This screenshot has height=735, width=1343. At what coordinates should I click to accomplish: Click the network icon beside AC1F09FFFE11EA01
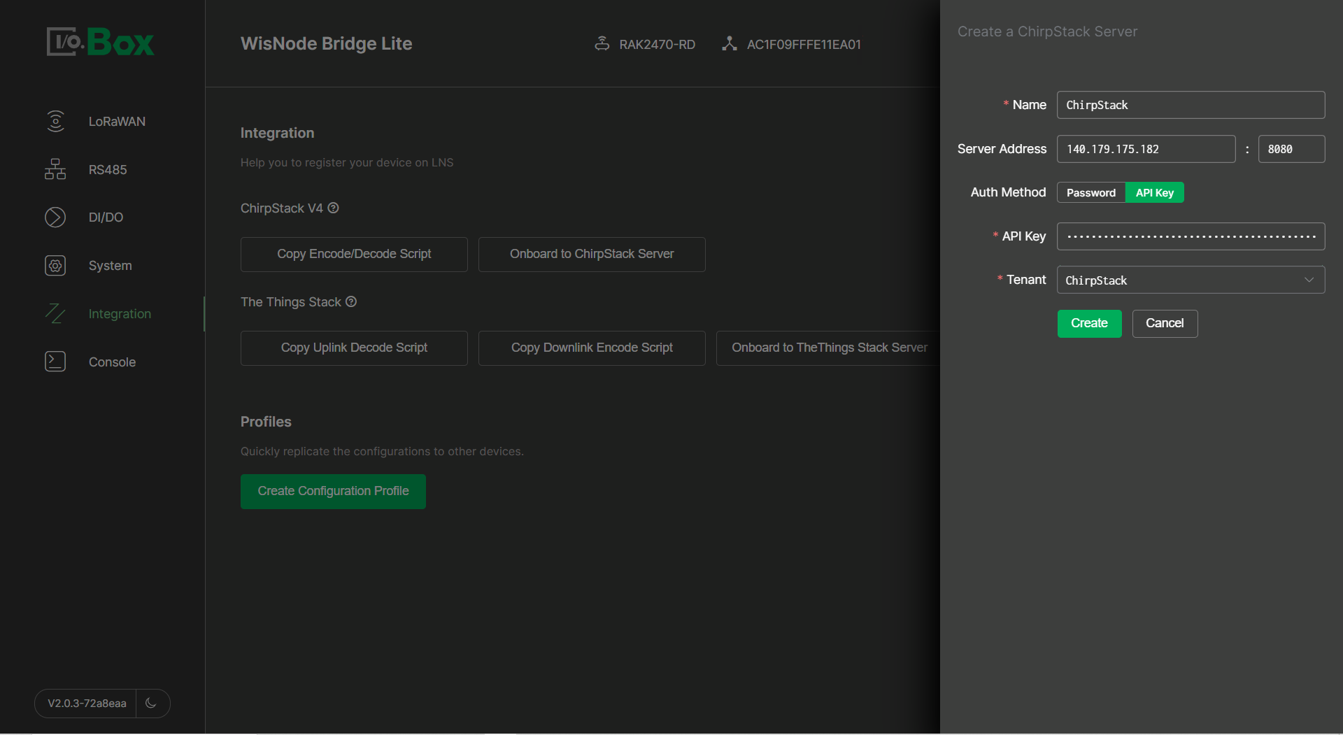click(730, 43)
